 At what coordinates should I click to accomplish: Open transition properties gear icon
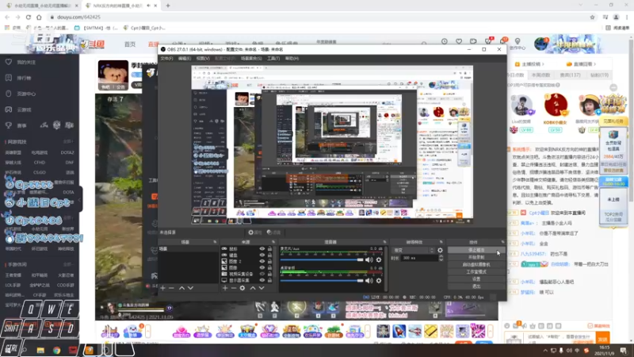(x=440, y=250)
